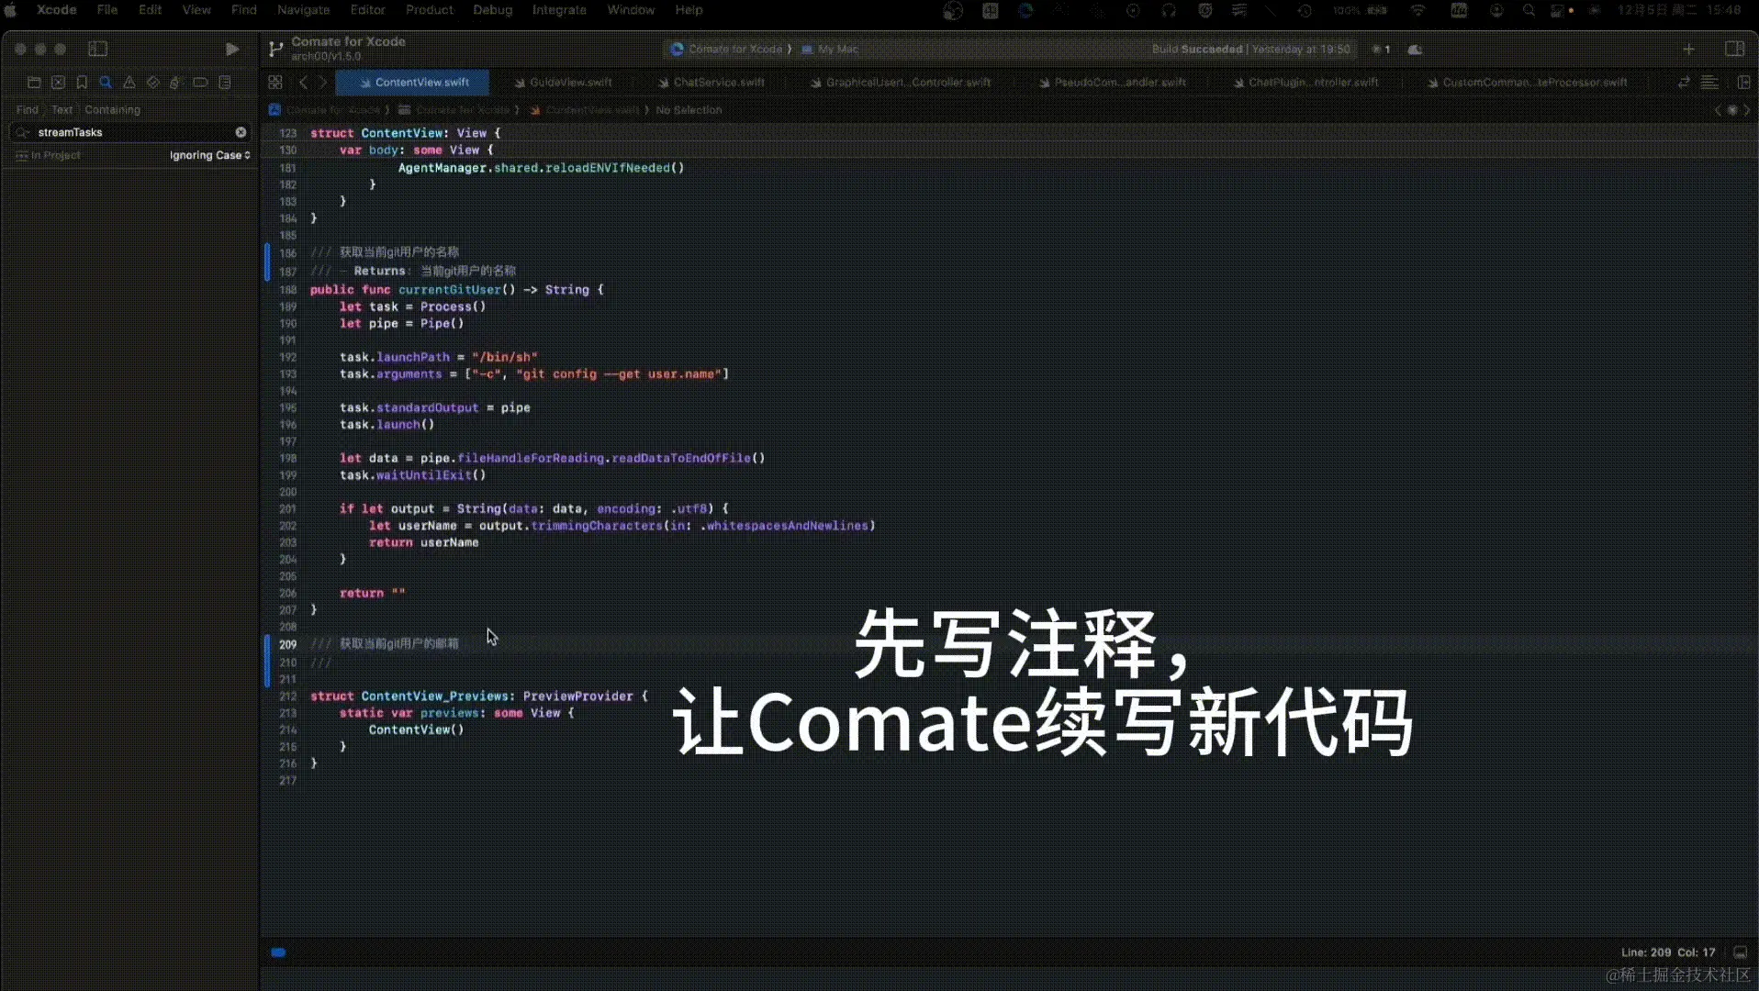The height and width of the screenshot is (991, 1759).
Task: Open the File menu
Action: coord(107,10)
